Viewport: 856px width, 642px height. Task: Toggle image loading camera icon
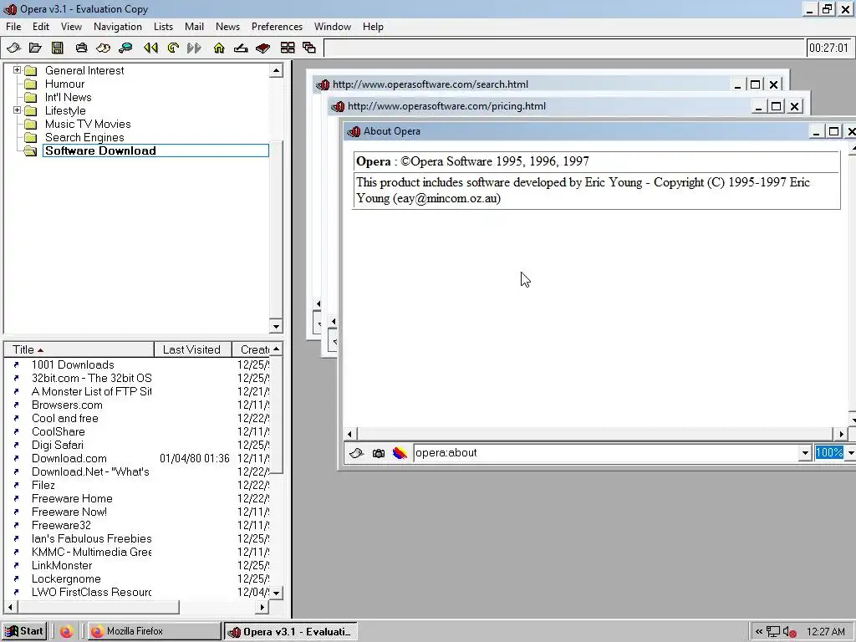(x=379, y=453)
